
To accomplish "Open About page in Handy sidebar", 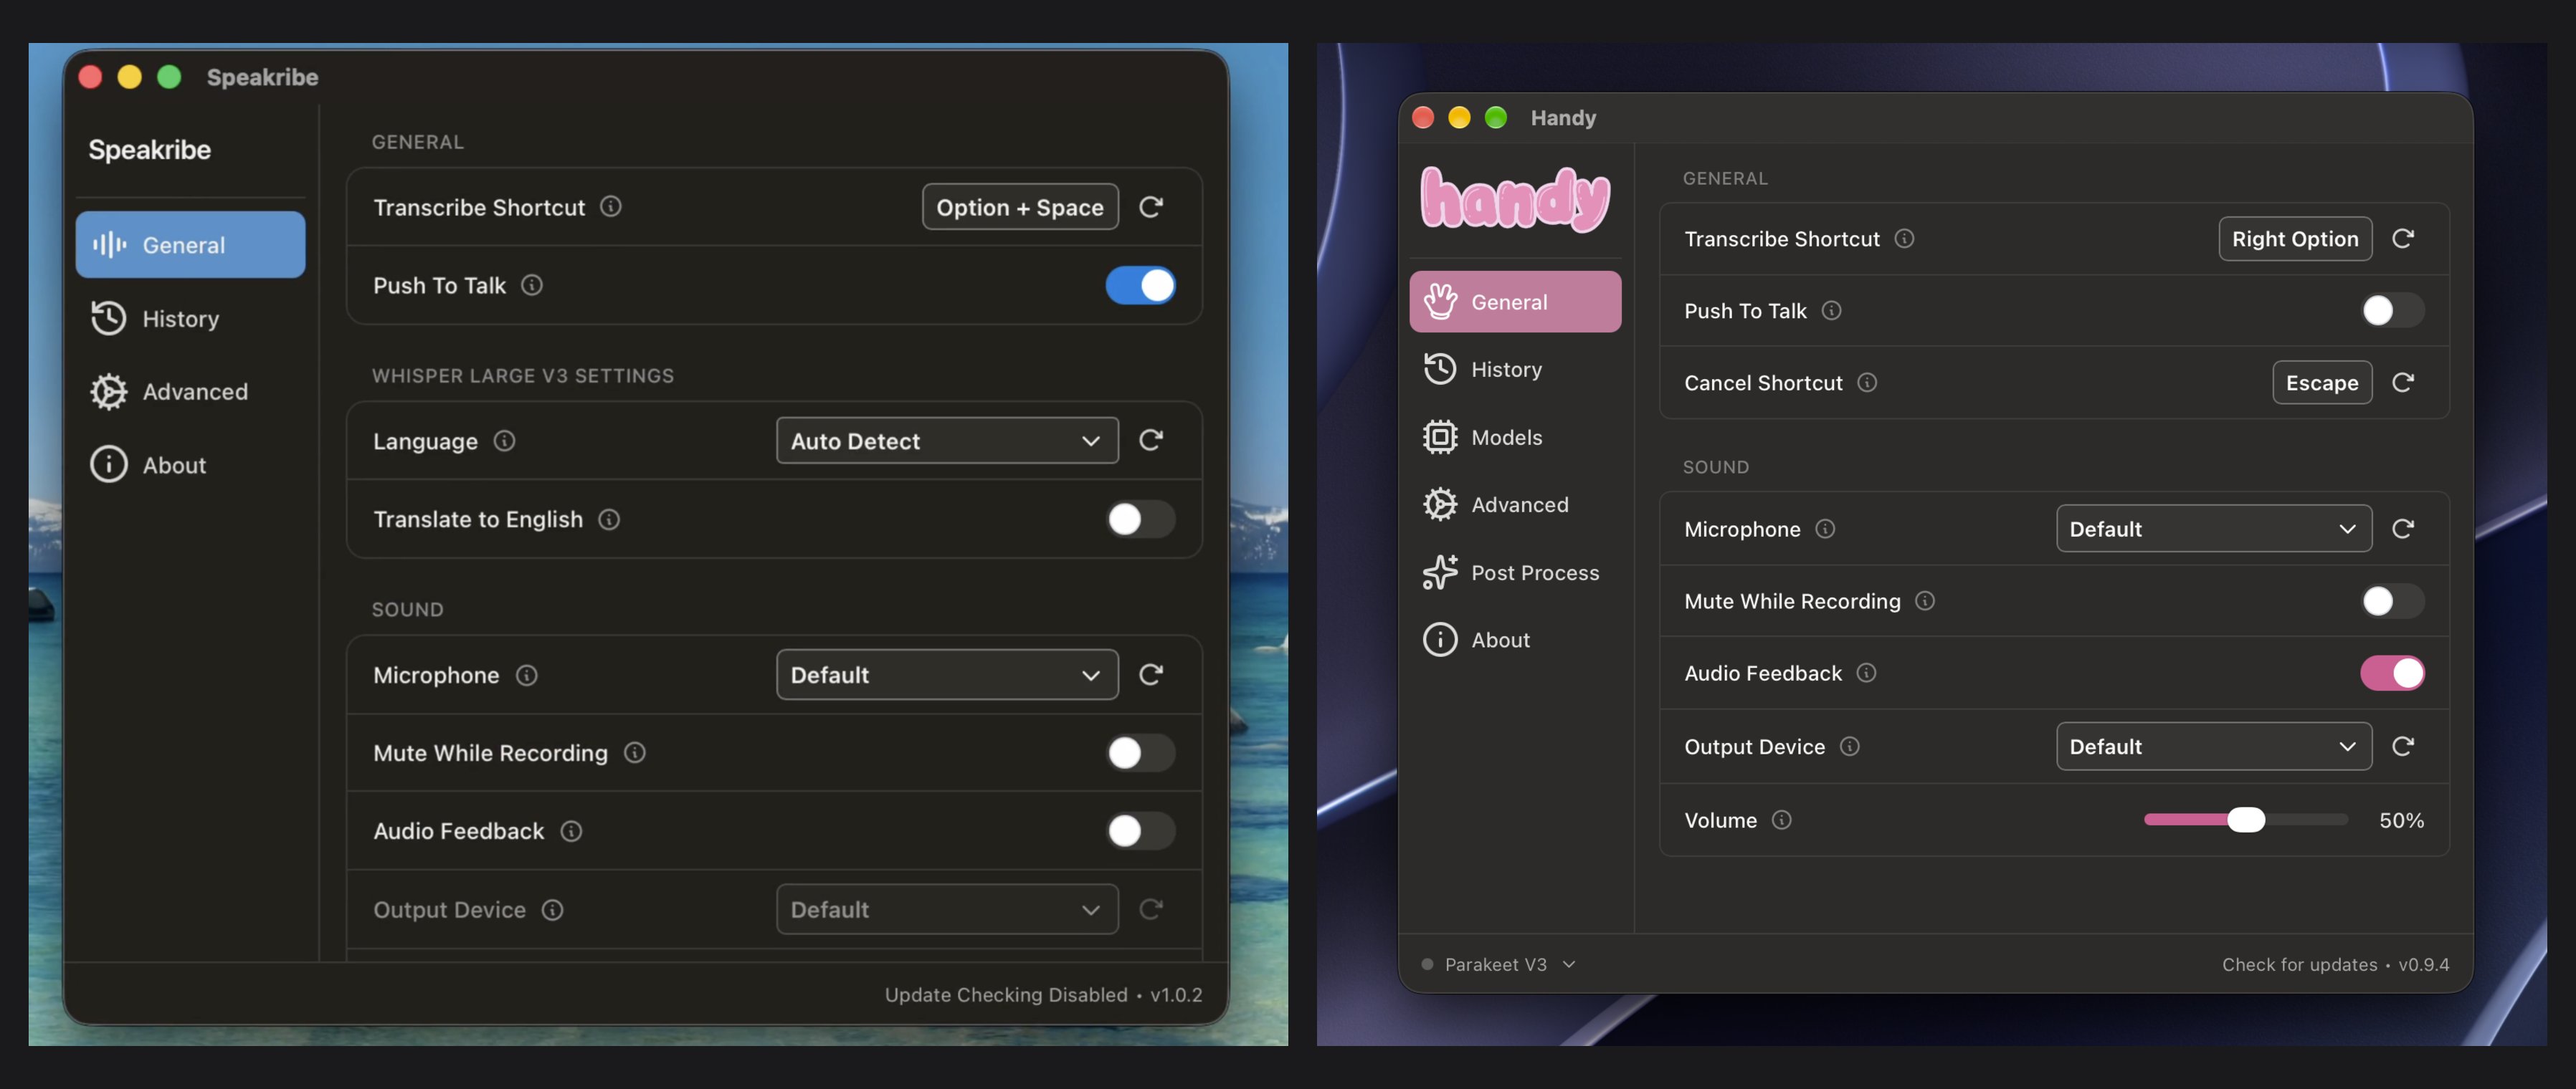I will (x=1515, y=639).
